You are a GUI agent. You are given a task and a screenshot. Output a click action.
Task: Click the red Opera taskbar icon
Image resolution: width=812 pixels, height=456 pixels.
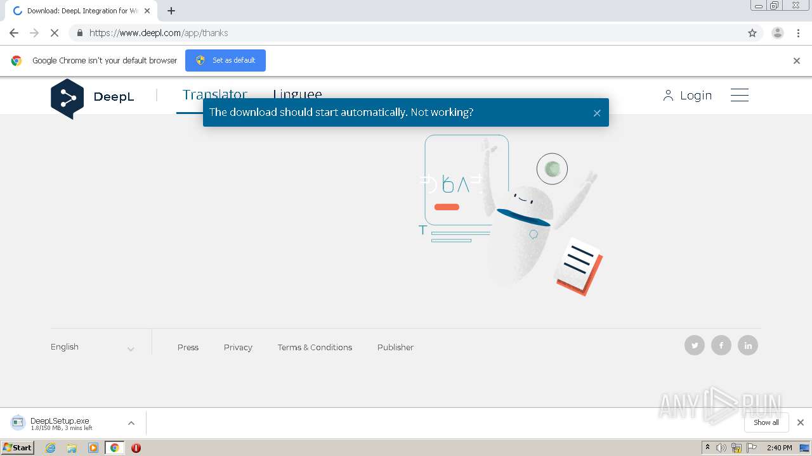click(x=136, y=448)
